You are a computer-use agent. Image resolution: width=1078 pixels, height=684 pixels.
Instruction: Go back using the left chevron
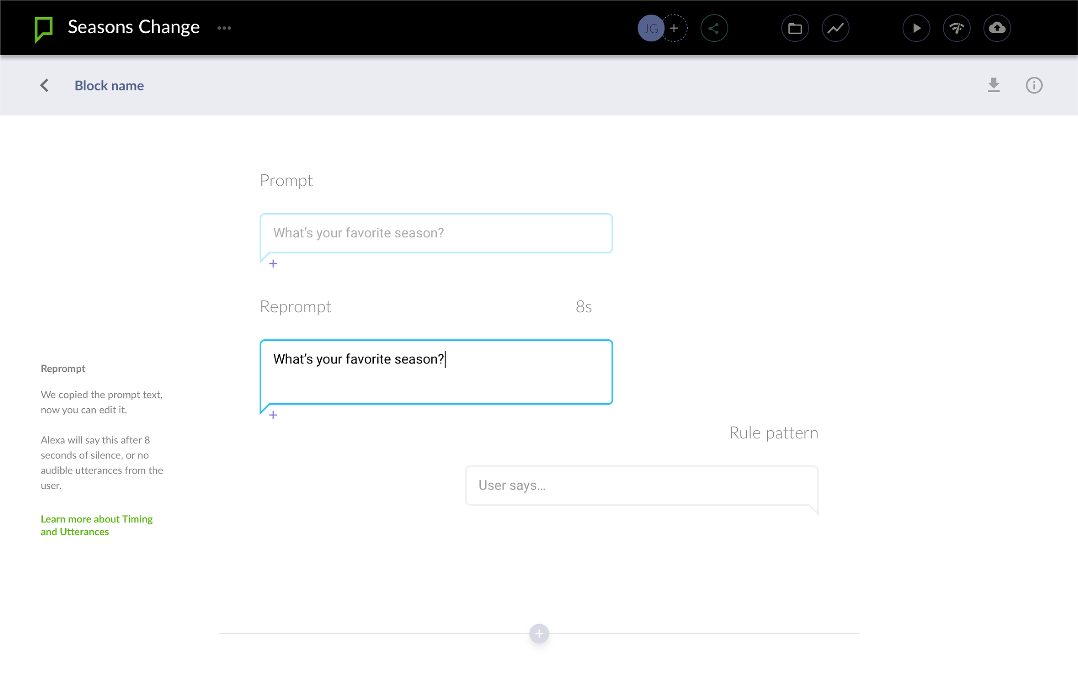pyautogui.click(x=44, y=85)
